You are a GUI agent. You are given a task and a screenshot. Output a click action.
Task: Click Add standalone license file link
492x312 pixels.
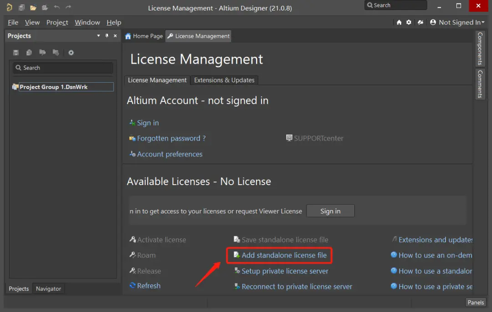tap(284, 255)
